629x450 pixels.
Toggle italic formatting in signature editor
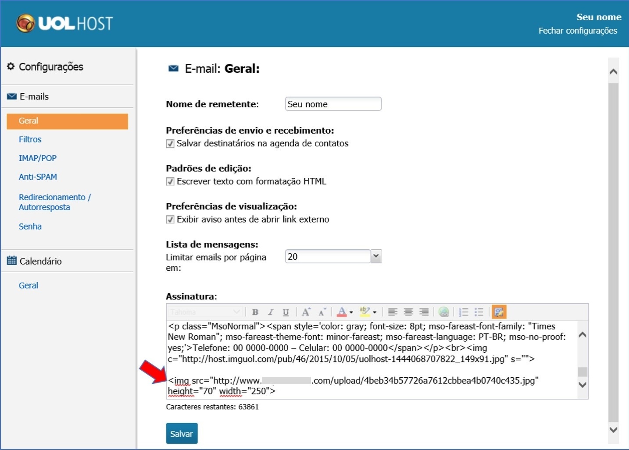click(x=270, y=312)
